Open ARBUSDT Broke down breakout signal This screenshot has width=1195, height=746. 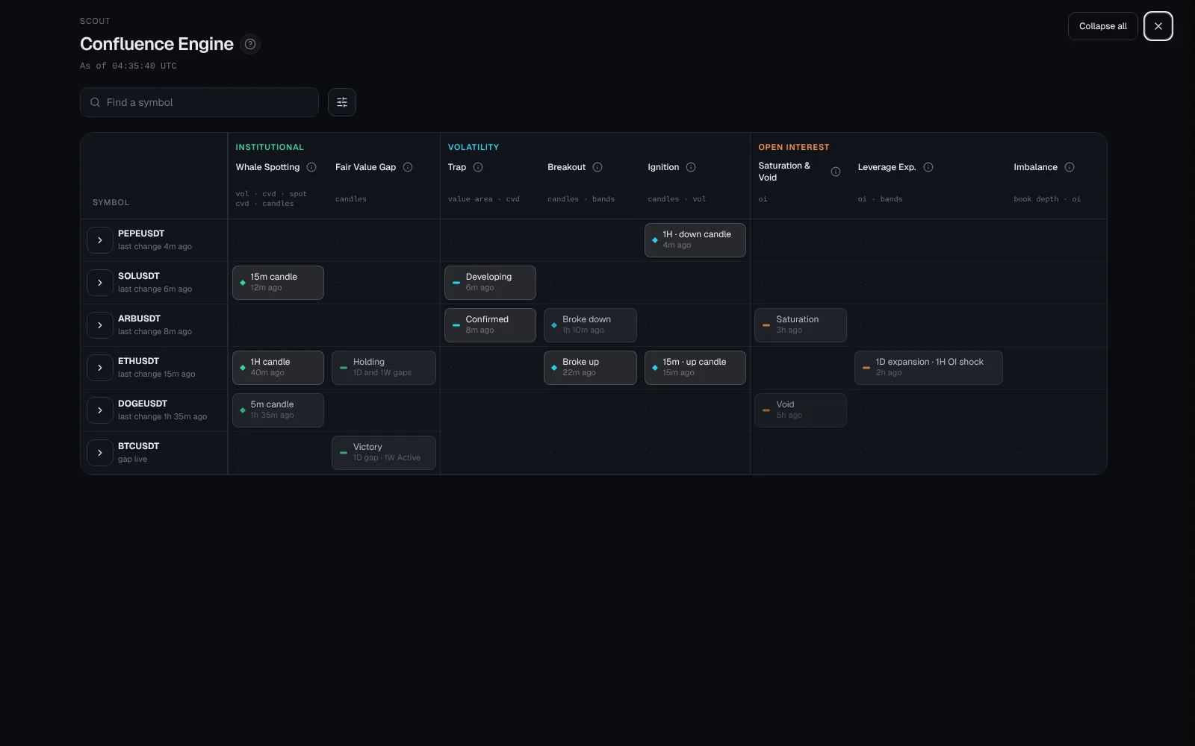(590, 325)
